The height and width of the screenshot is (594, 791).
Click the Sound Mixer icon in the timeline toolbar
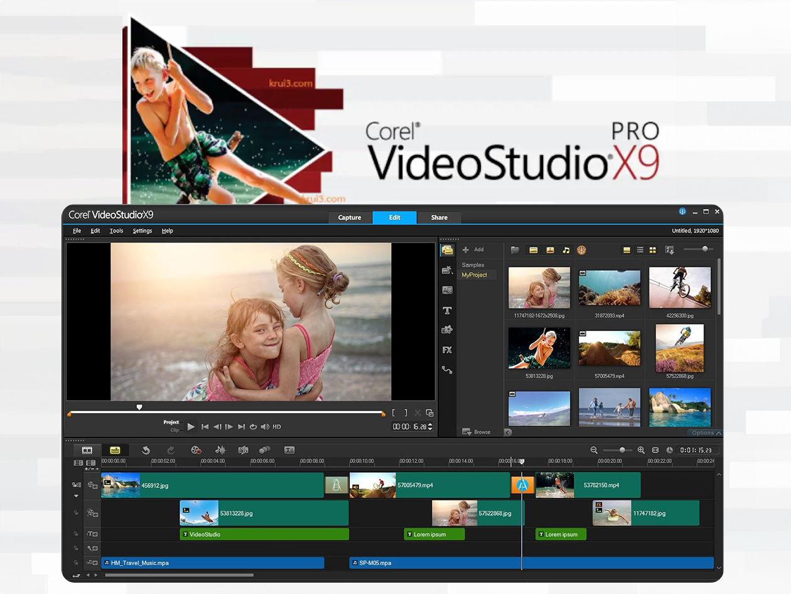coord(220,450)
